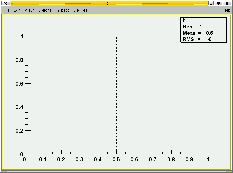Viewport: 233px width, 173px height.
Task: Open the Edit menu
Action: 17,10
